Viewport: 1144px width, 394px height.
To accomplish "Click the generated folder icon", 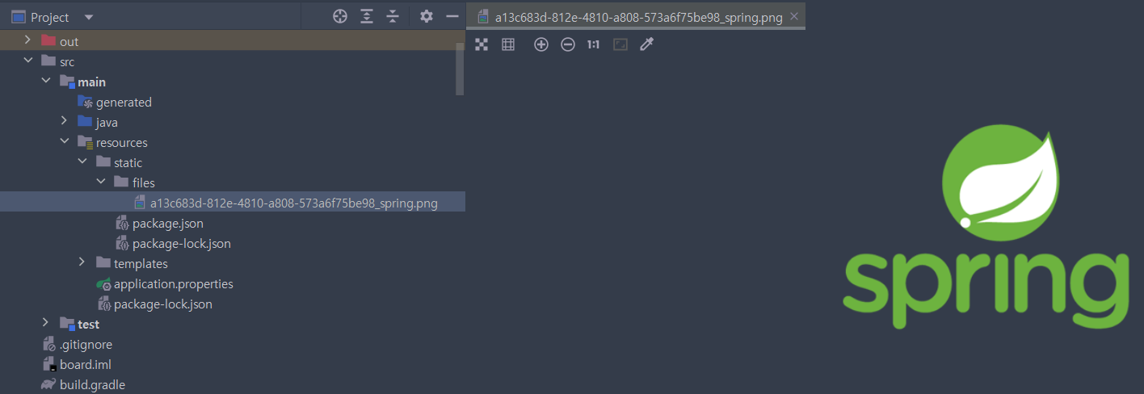I will tap(85, 102).
